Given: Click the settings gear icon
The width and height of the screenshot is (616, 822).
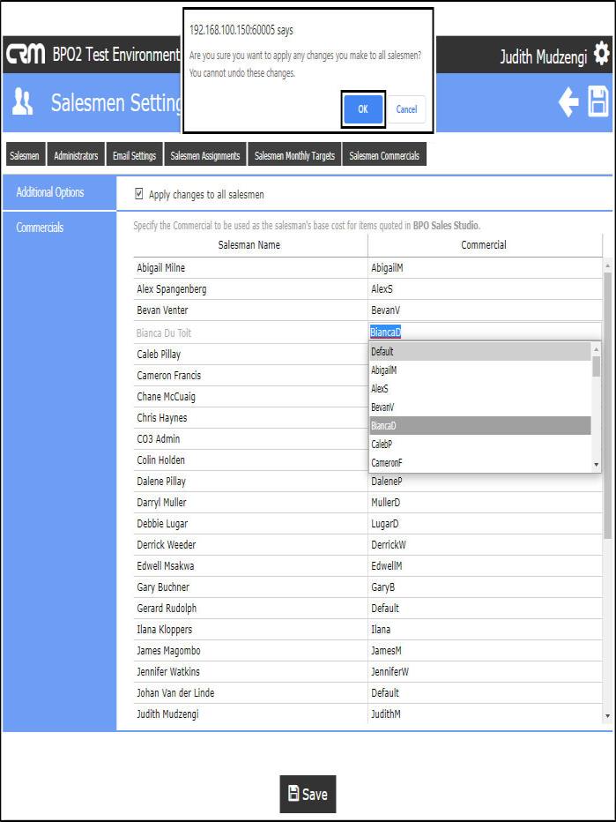Looking at the screenshot, I should 602,53.
